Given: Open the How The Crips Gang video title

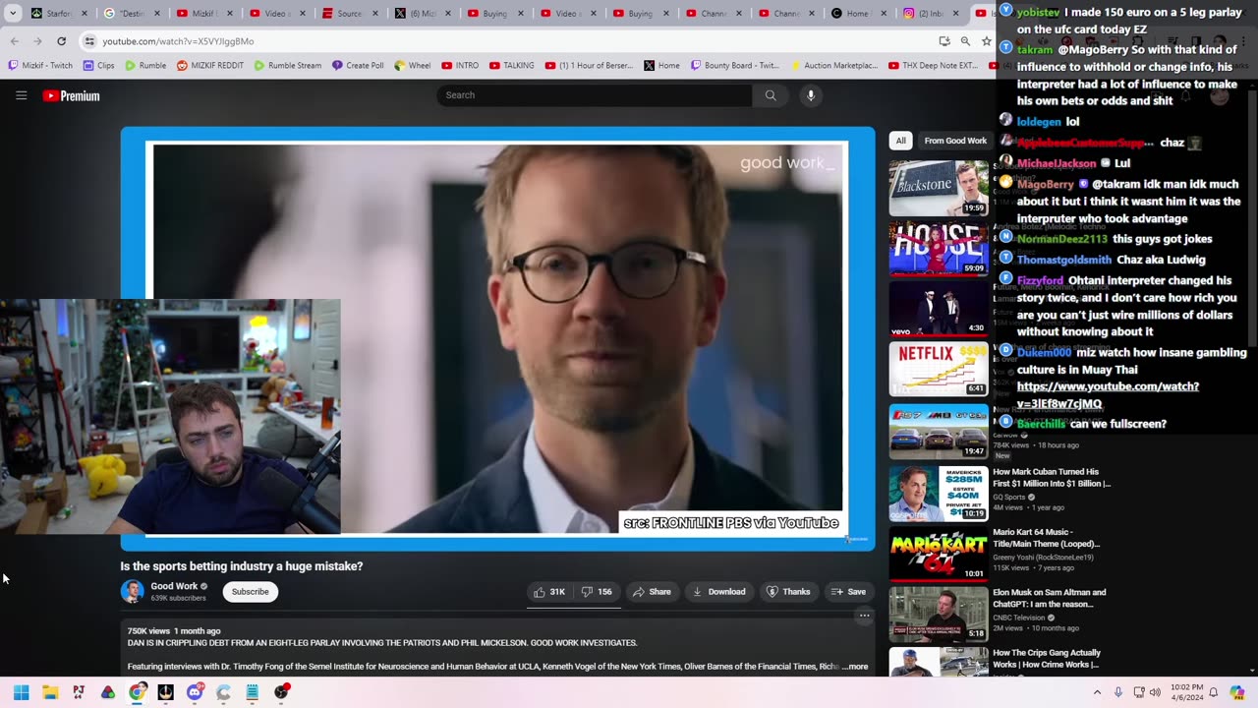Looking at the screenshot, I should [x=1047, y=659].
